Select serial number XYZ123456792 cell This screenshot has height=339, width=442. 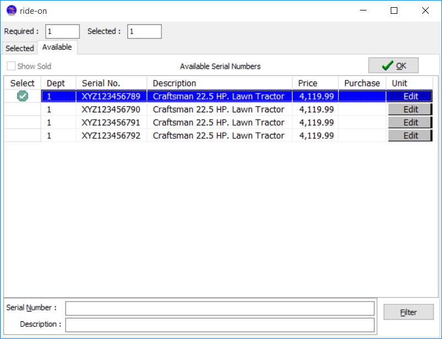pos(111,136)
